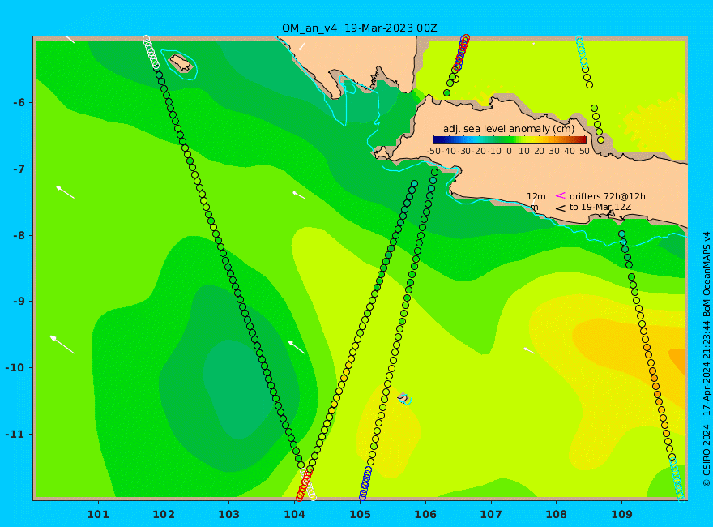This screenshot has width=713, height=527.
Task: Click the "0" tick on the color bar
Action: (510, 151)
